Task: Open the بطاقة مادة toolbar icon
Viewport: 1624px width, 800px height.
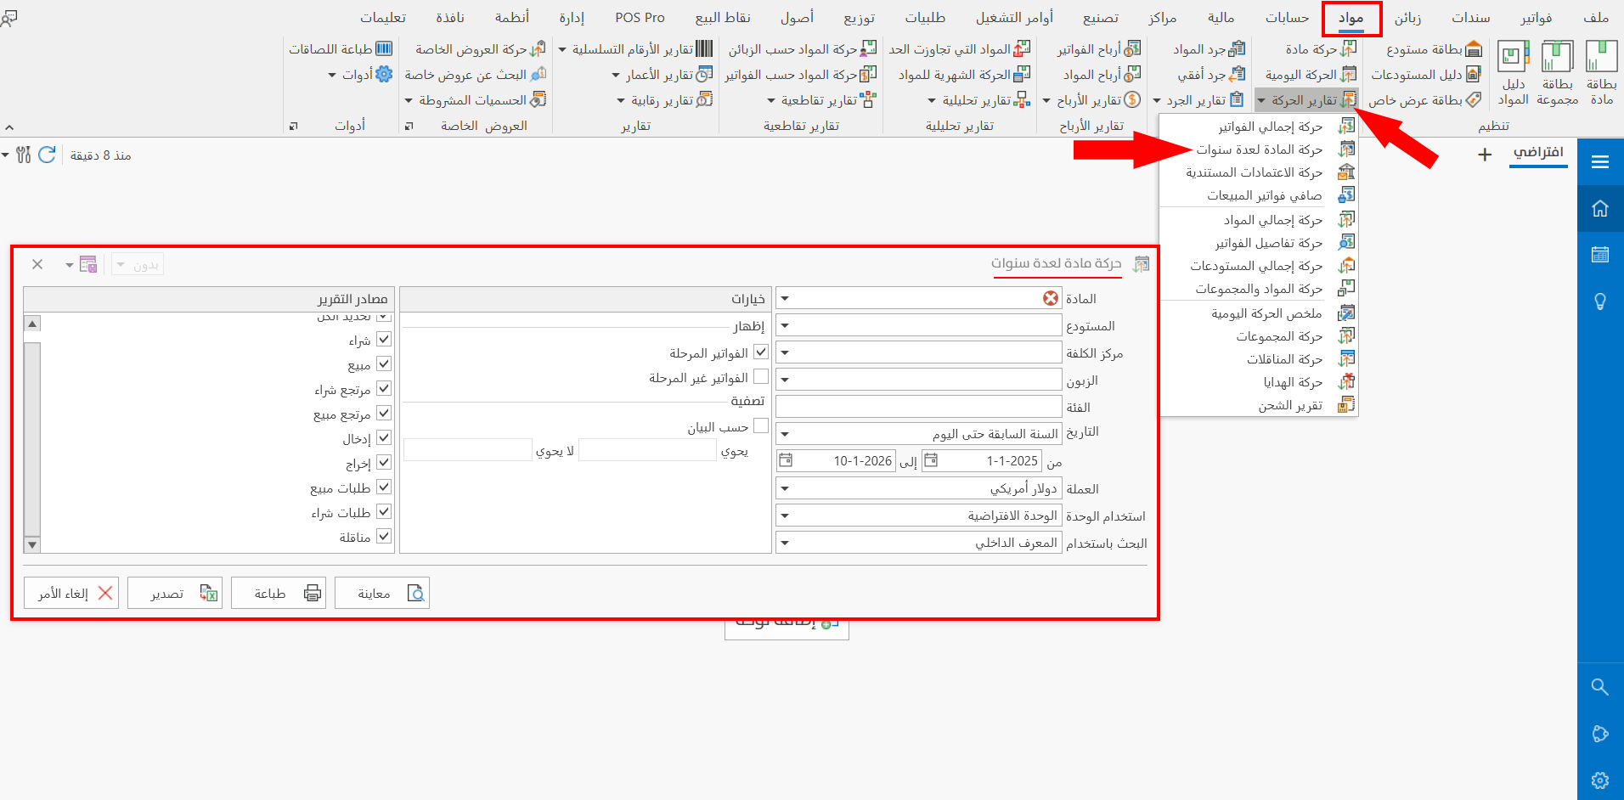Action: click(x=1602, y=72)
